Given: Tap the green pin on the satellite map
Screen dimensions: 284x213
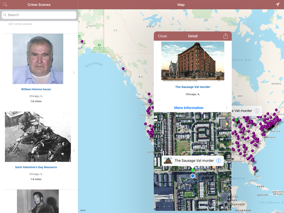Looking at the screenshot, I should click(193, 170).
